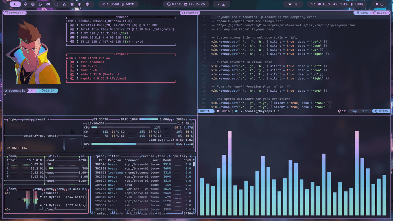Viewport: 393px width, 221px height.
Task: Click kill button in btop proc footer
Action: pos(134,213)
